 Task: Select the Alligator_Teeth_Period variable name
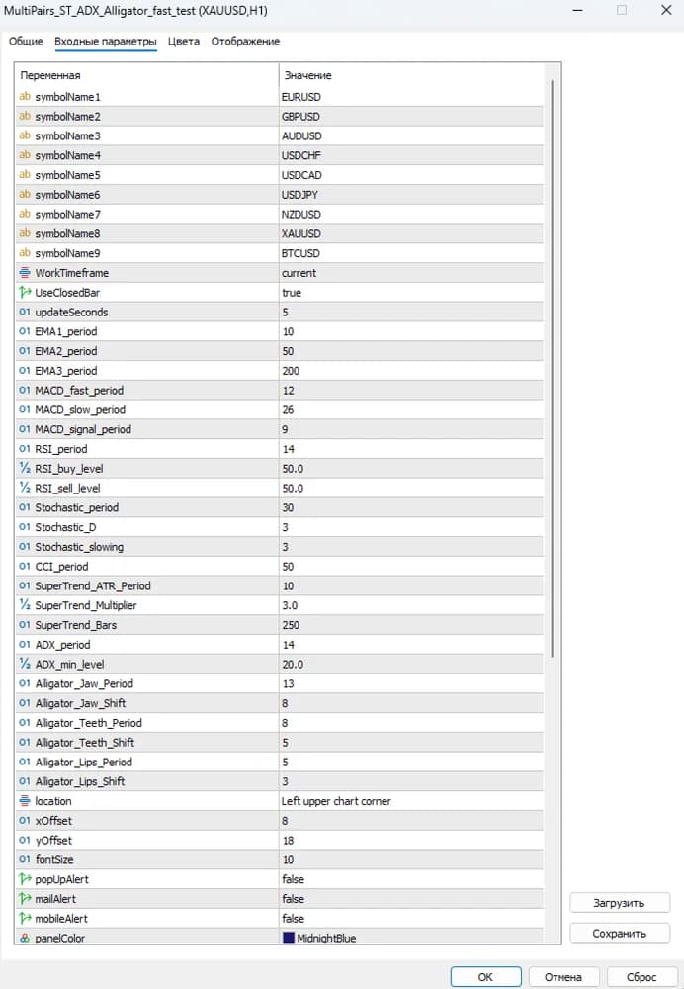point(88,722)
